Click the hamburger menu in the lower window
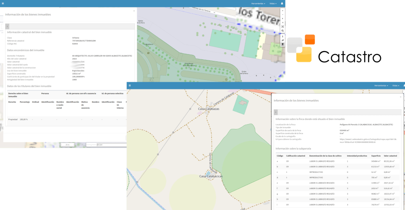The image size is (405, 210). click(129, 85)
